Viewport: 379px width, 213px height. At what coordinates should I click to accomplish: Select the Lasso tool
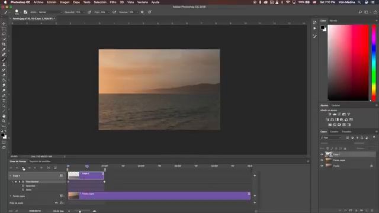[4, 34]
